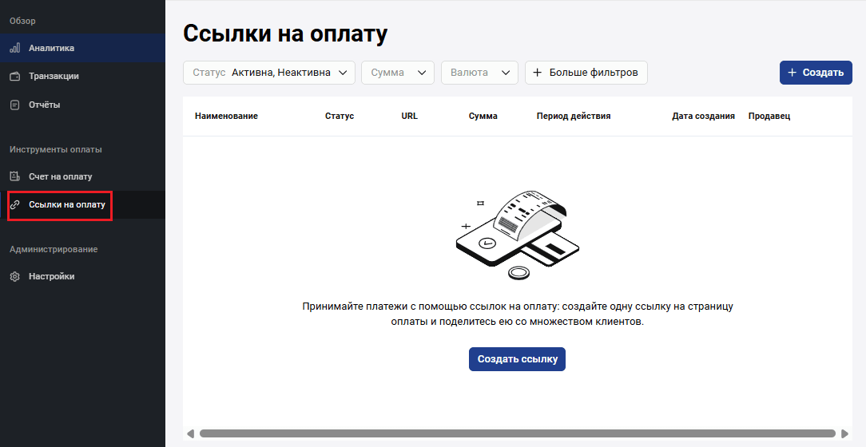This screenshot has width=866, height=447.
Task: Click the Отчёты document icon
Action: coord(14,105)
